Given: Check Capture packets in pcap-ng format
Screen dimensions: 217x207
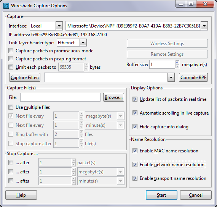Looking at the screenshot, I should [11, 59].
